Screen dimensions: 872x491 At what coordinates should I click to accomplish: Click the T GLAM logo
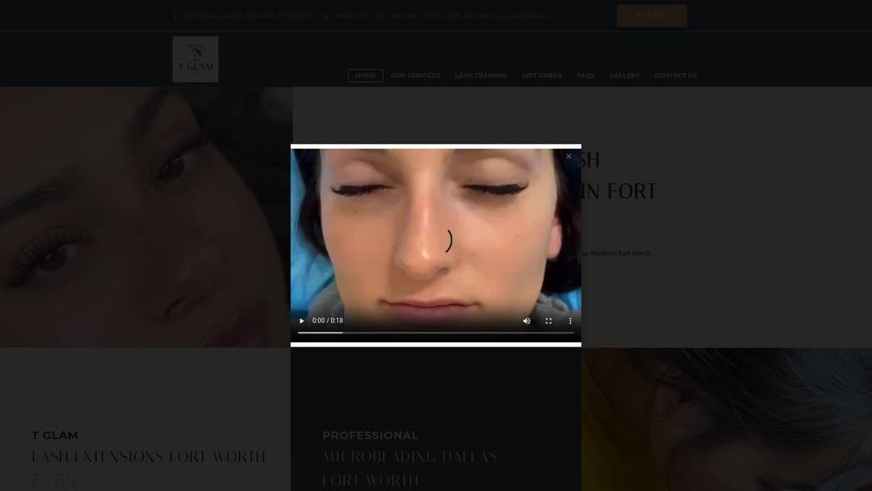[195, 58]
